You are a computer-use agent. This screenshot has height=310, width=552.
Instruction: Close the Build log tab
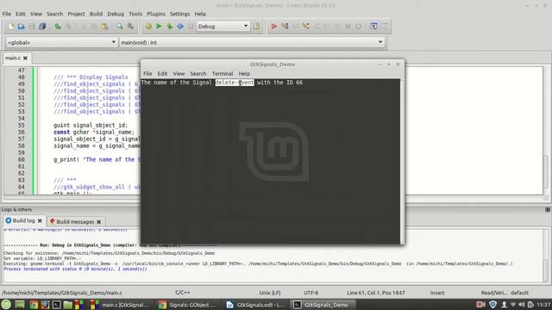(40, 220)
